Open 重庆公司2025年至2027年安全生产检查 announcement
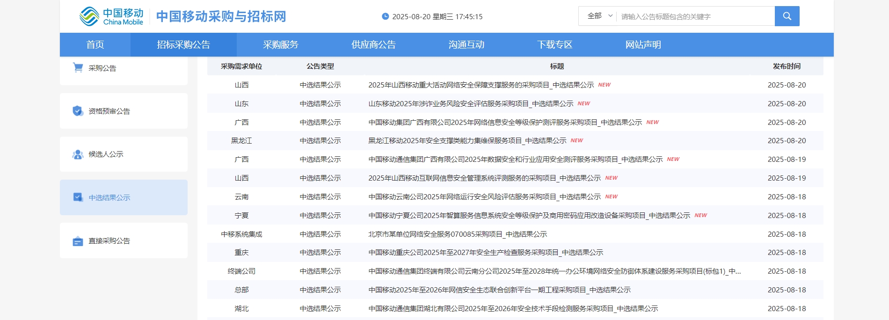This screenshot has width=889, height=320. coord(486,252)
